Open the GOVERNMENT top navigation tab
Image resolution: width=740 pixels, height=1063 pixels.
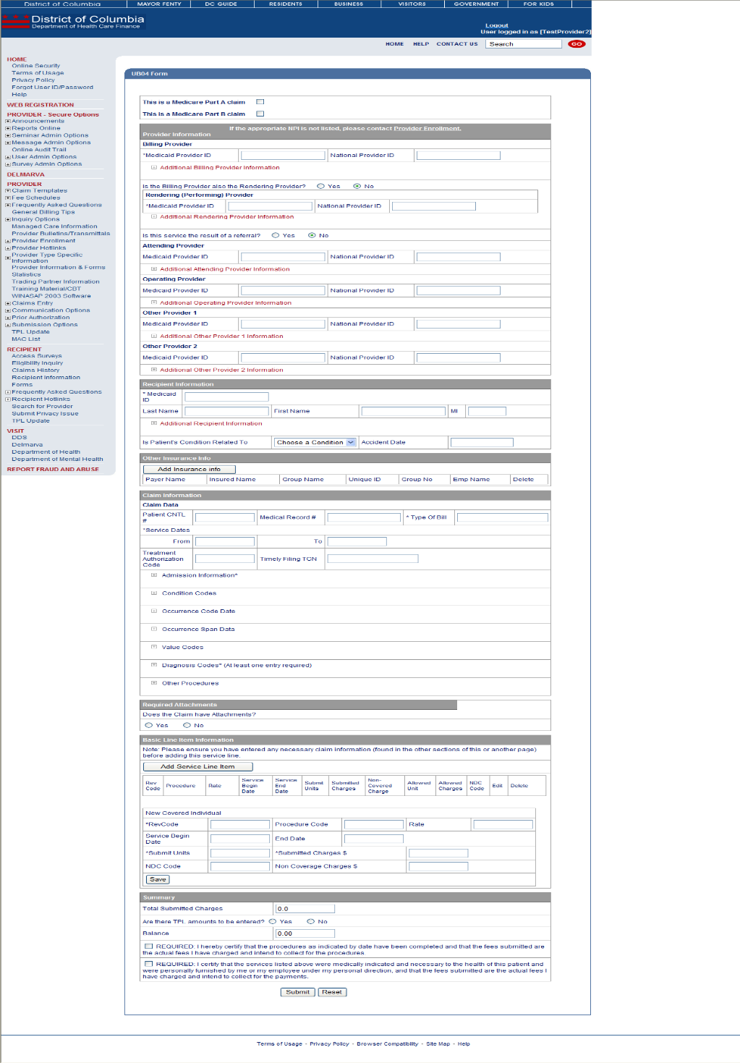[x=476, y=4]
